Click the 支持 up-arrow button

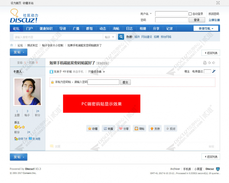(x=155, y=128)
